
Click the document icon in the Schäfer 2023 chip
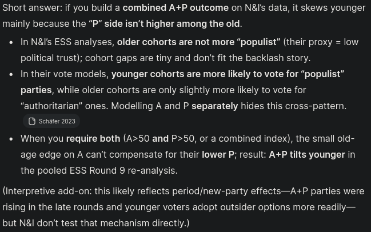point(32,121)
